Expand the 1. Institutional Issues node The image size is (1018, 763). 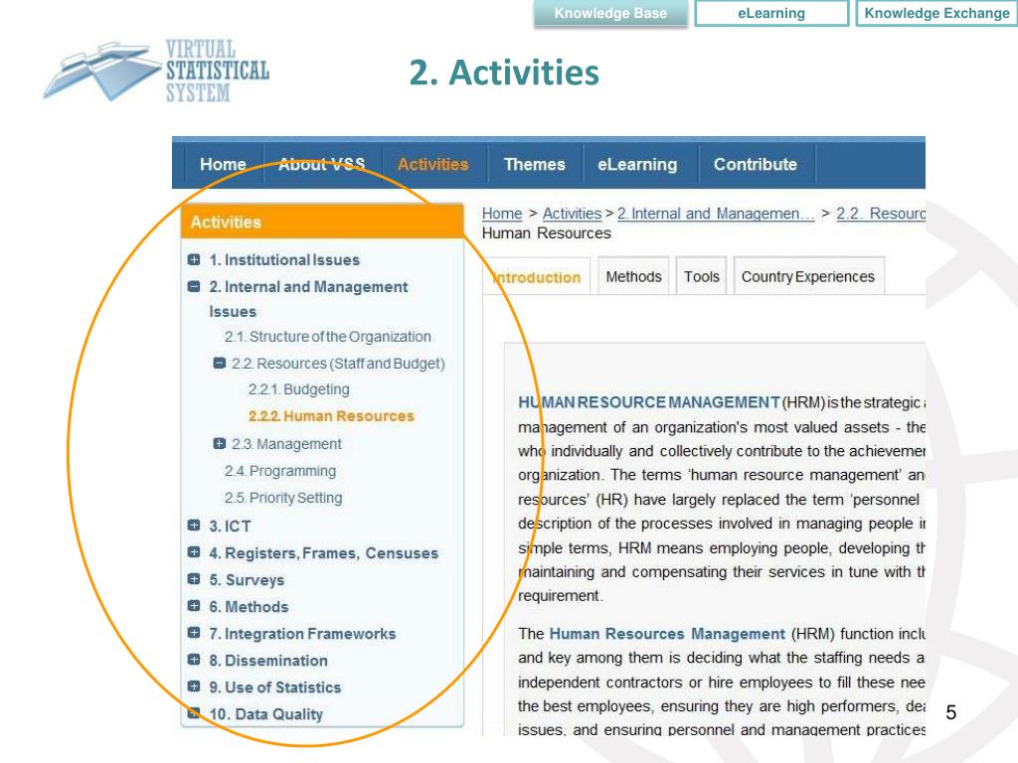194,259
